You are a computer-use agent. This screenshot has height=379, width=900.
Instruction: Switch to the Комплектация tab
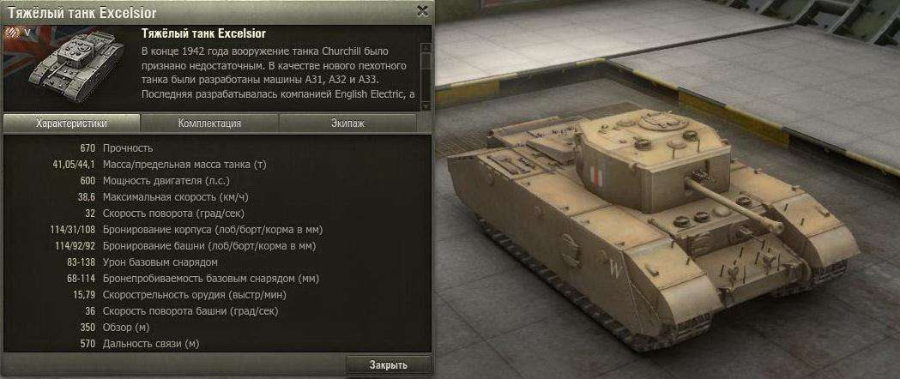209,123
